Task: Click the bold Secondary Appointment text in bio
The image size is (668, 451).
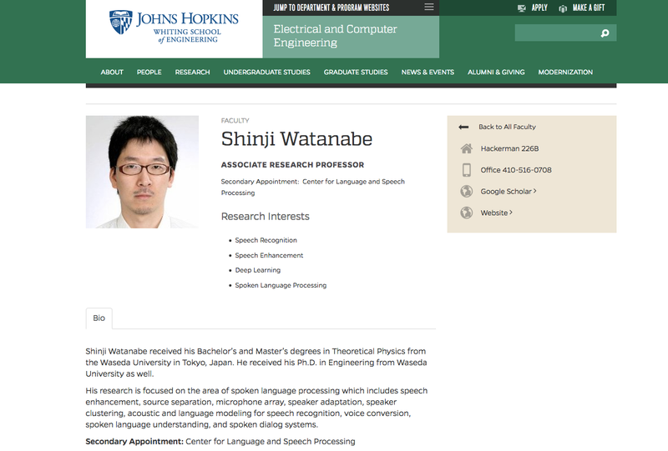Action: (x=134, y=442)
